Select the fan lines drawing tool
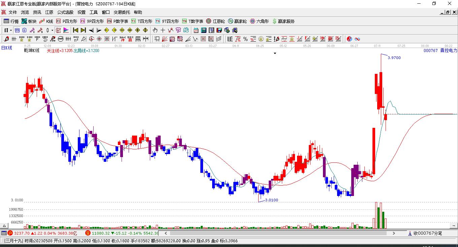The image size is (458, 247). [x=165, y=39]
